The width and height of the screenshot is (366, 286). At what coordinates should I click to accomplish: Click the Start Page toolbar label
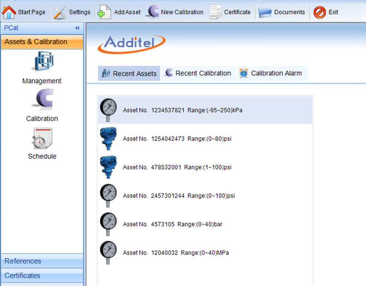[31, 12]
